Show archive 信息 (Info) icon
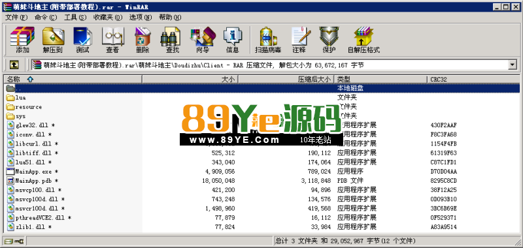This screenshot has width=523, height=248. point(233,40)
